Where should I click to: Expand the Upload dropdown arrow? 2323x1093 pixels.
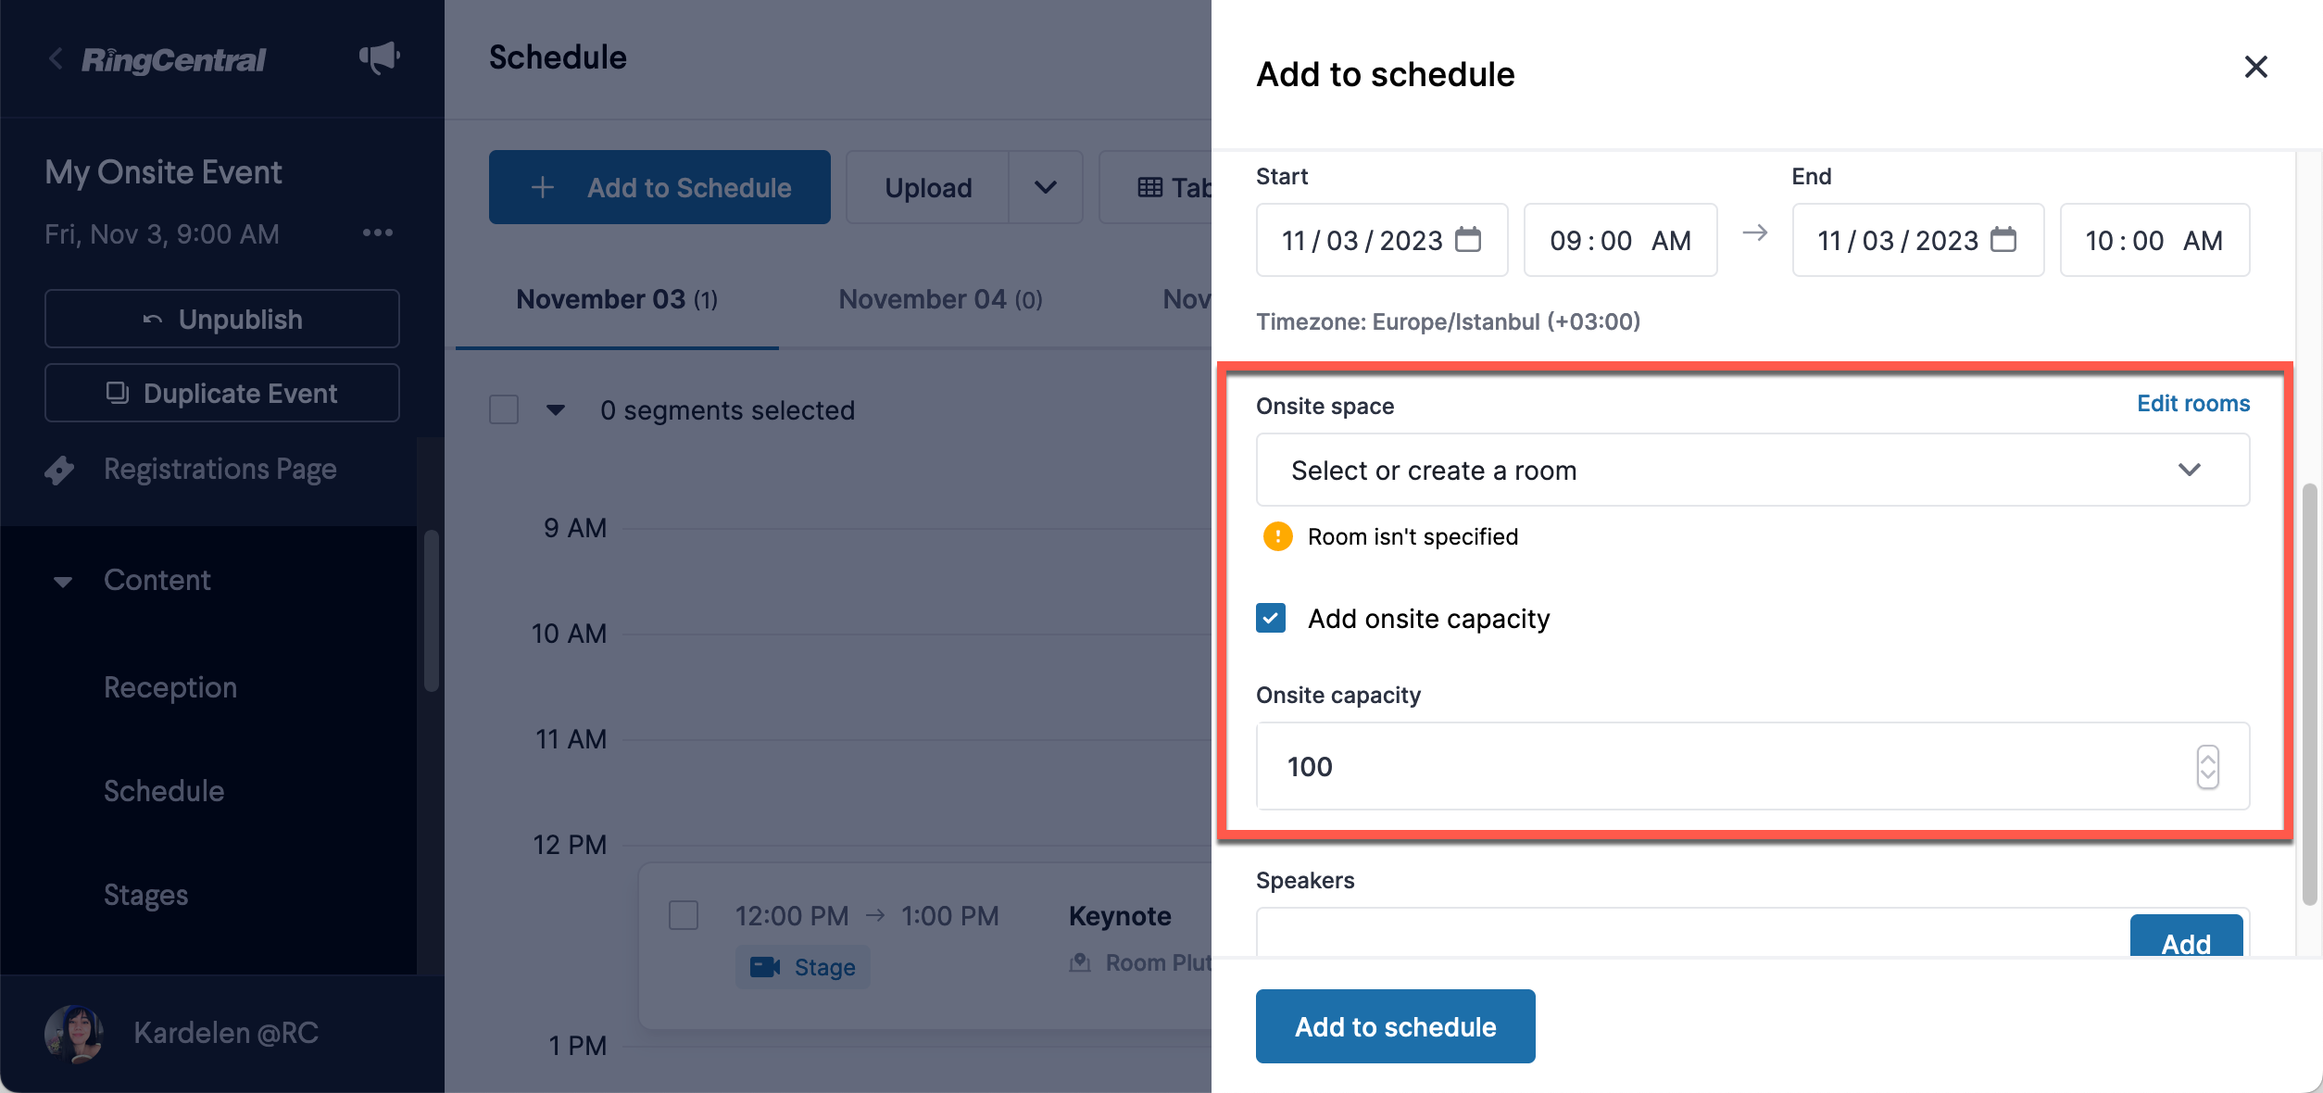click(x=1046, y=187)
